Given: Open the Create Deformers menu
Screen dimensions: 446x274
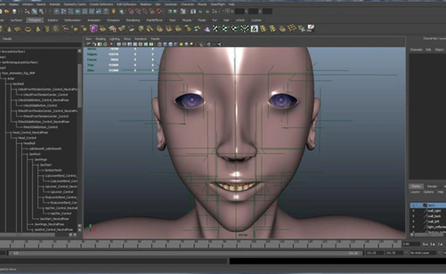Looking at the screenshot, I should click(101, 4).
